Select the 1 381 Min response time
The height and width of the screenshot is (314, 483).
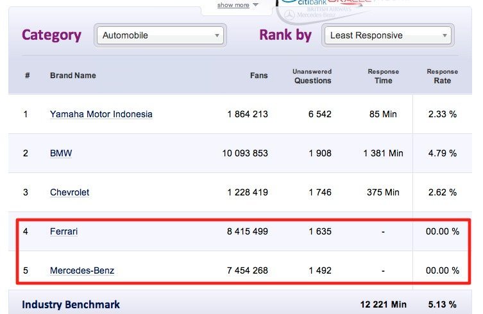(383, 153)
